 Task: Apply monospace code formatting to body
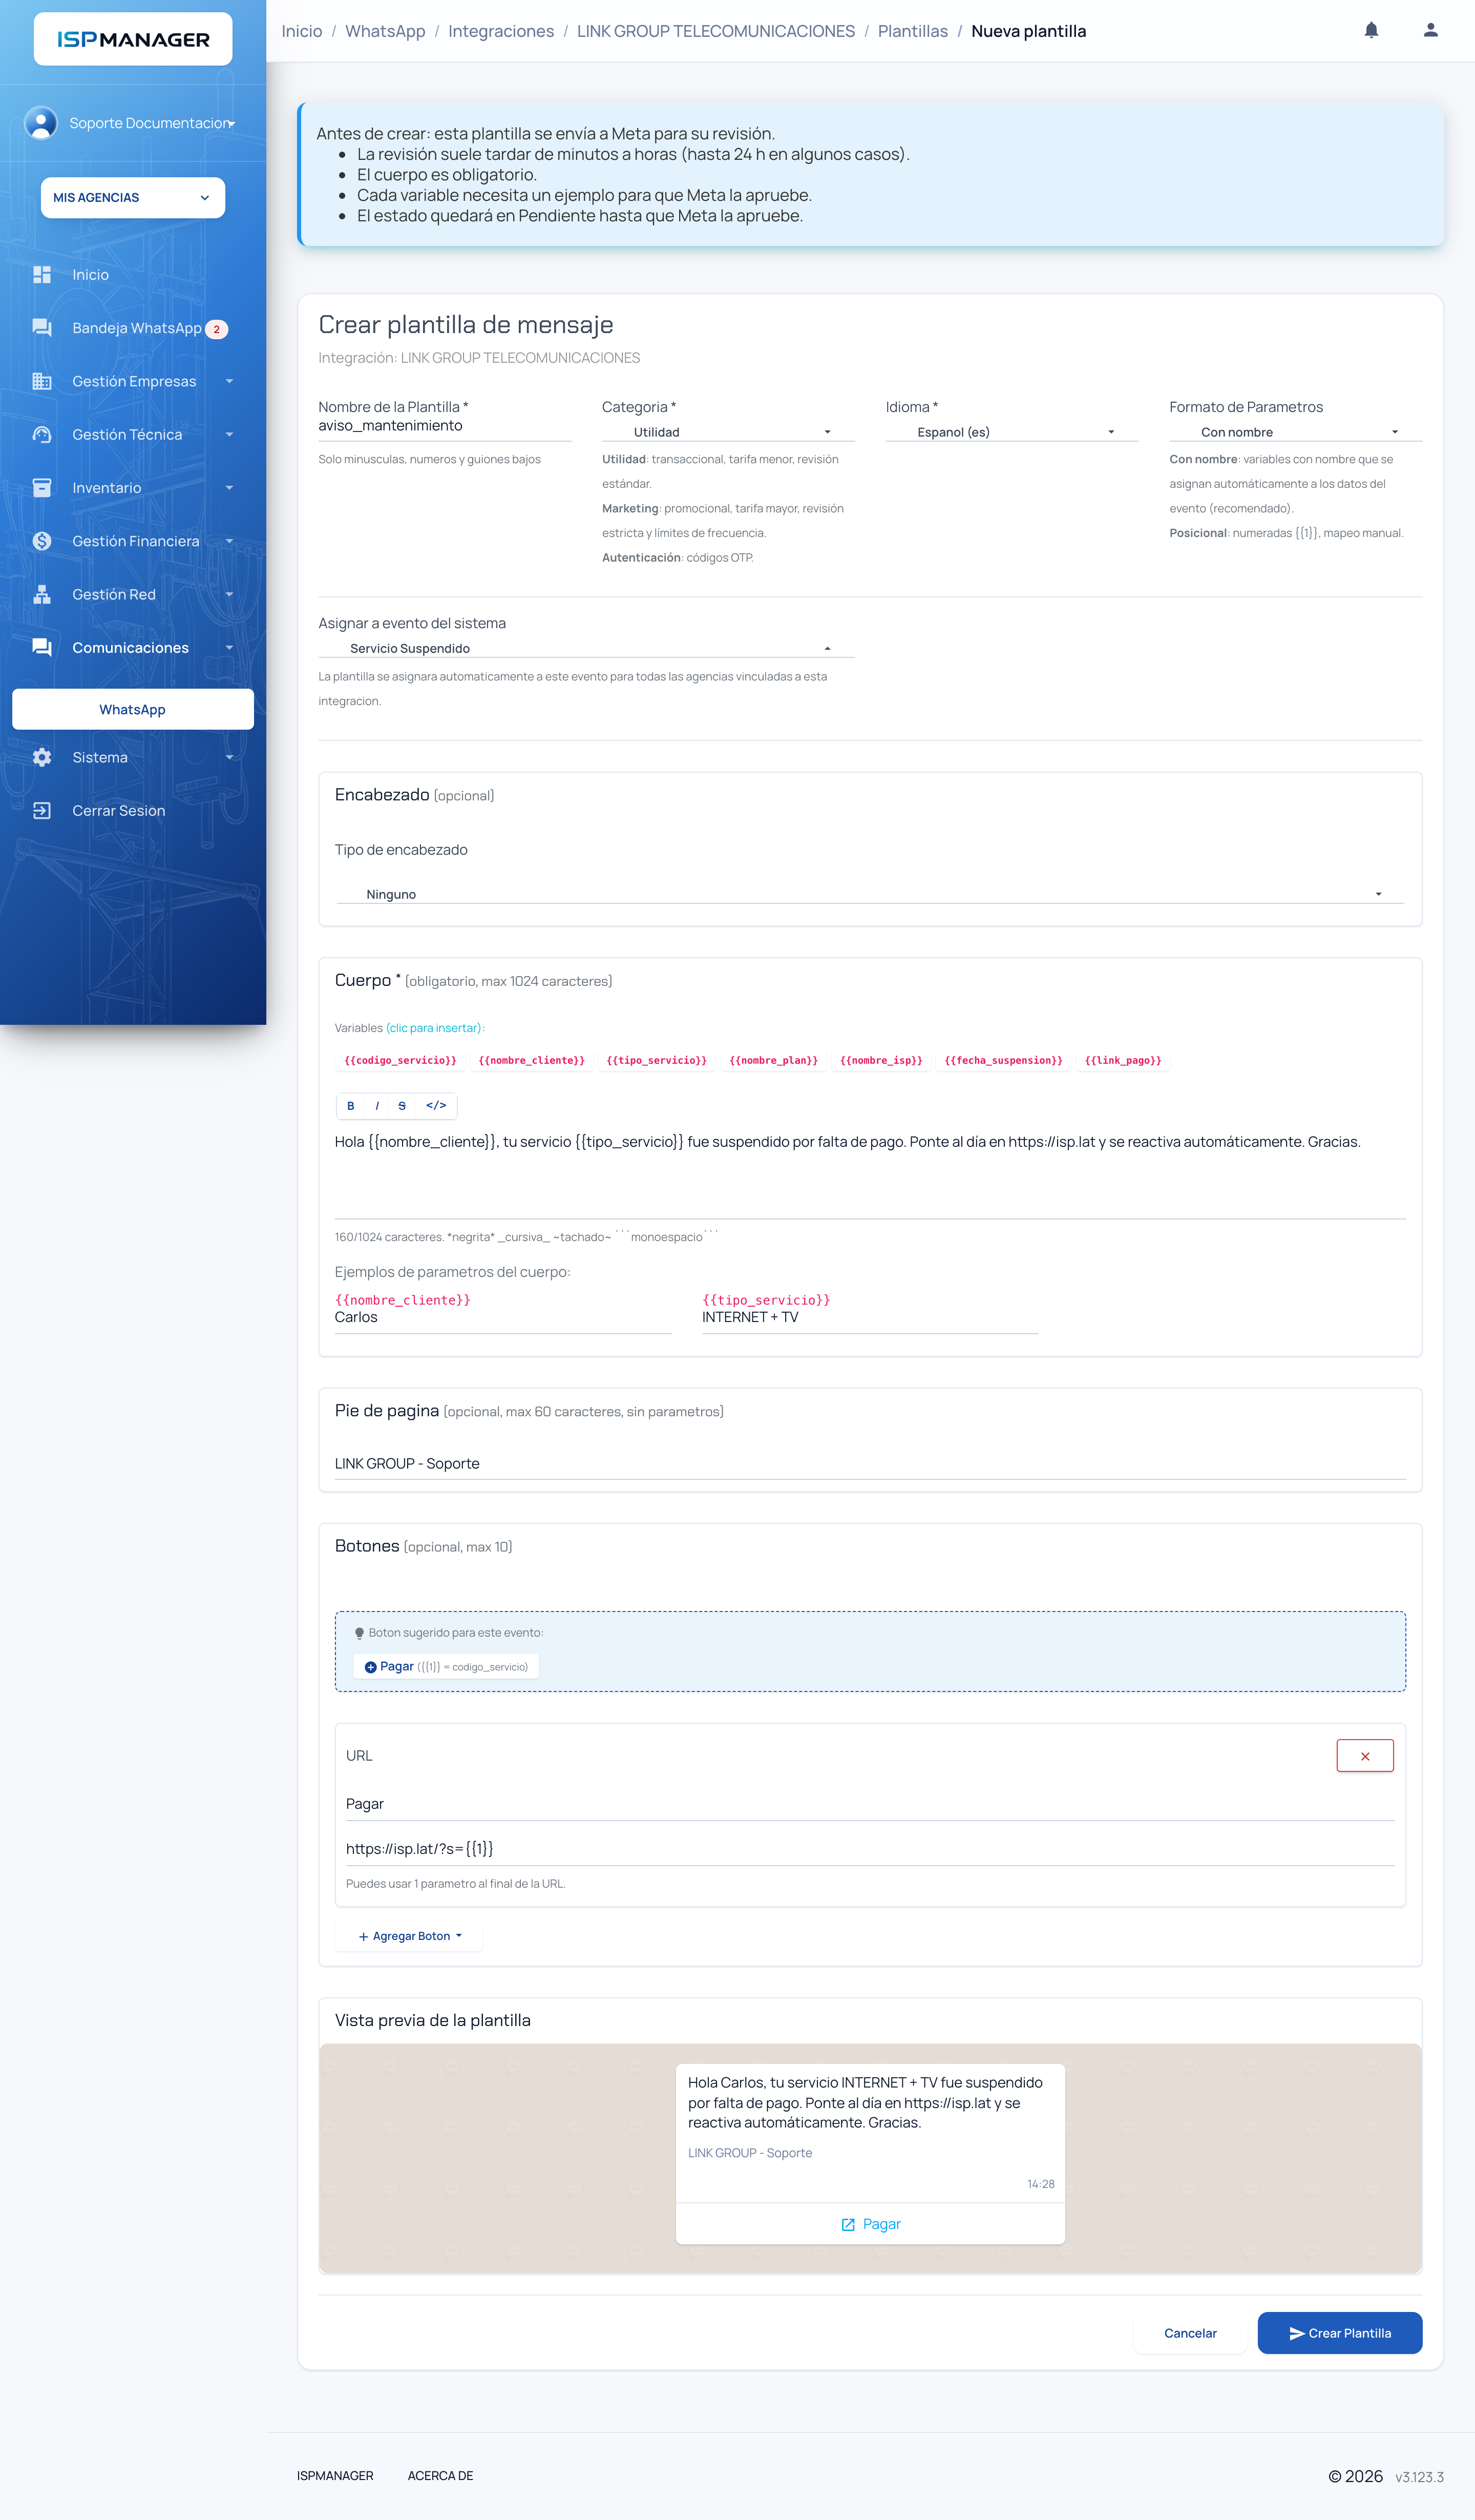[x=436, y=1105]
